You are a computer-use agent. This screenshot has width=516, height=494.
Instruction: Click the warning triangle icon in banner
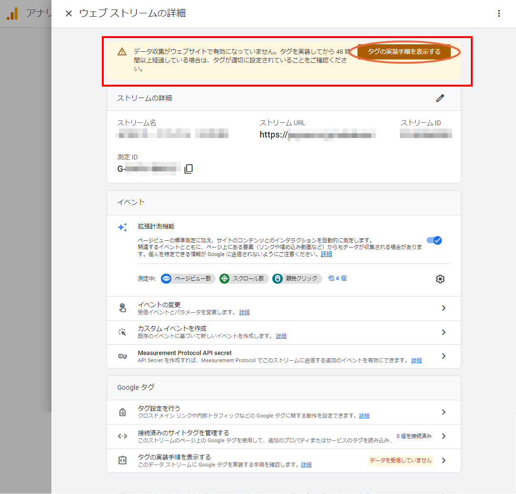(x=122, y=52)
